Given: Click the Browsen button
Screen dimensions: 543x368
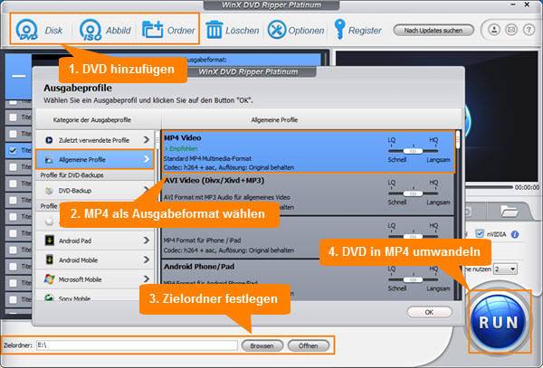Looking at the screenshot, I should click(262, 345).
